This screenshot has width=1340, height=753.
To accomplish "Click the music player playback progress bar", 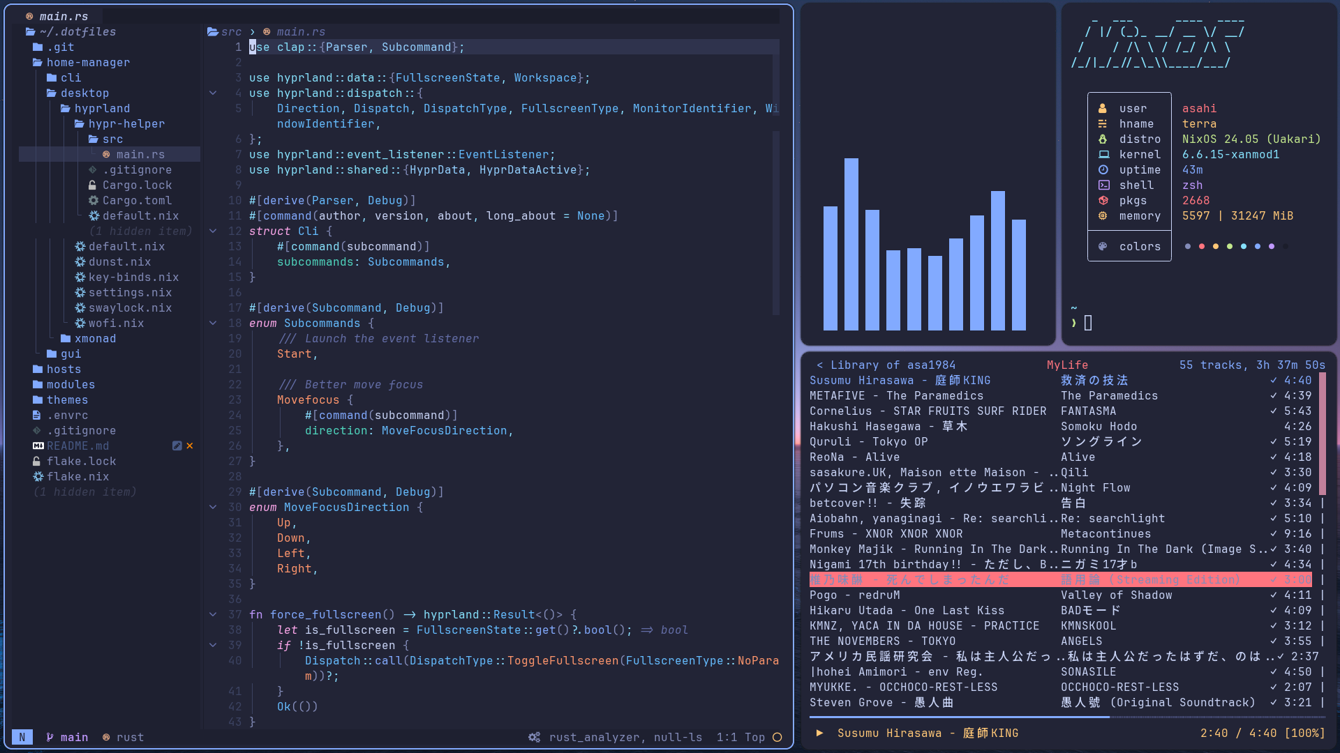I will click(x=1068, y=717).
